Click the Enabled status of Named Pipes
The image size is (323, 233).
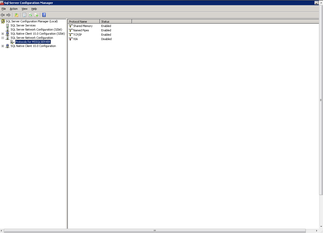click(x=106, y=30)
